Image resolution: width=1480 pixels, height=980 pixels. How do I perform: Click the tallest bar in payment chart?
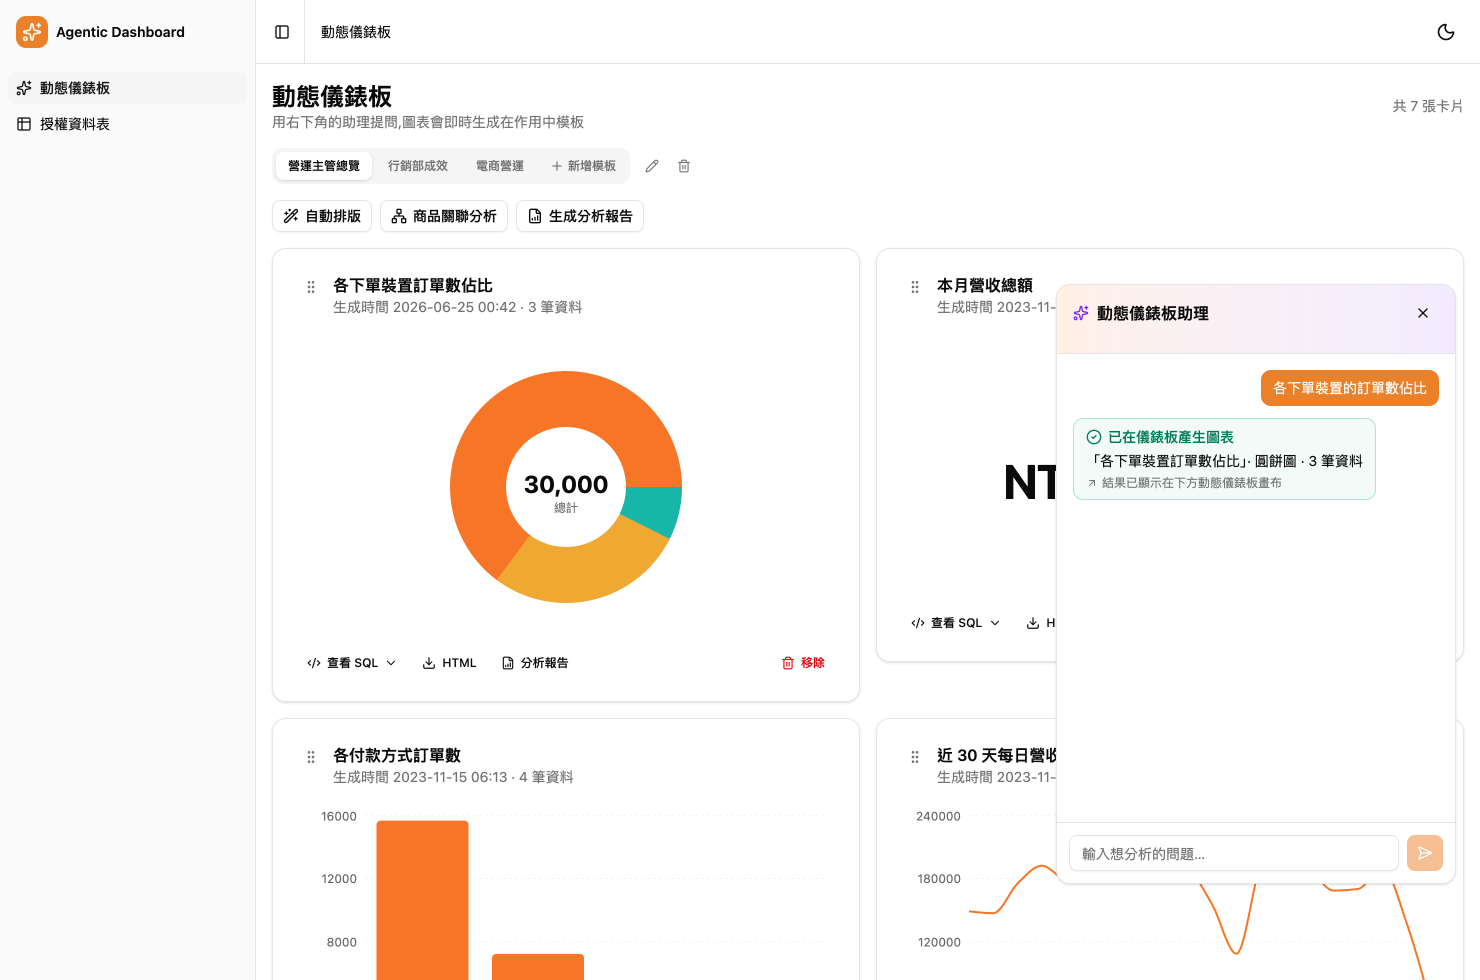[x=422, y=900]
